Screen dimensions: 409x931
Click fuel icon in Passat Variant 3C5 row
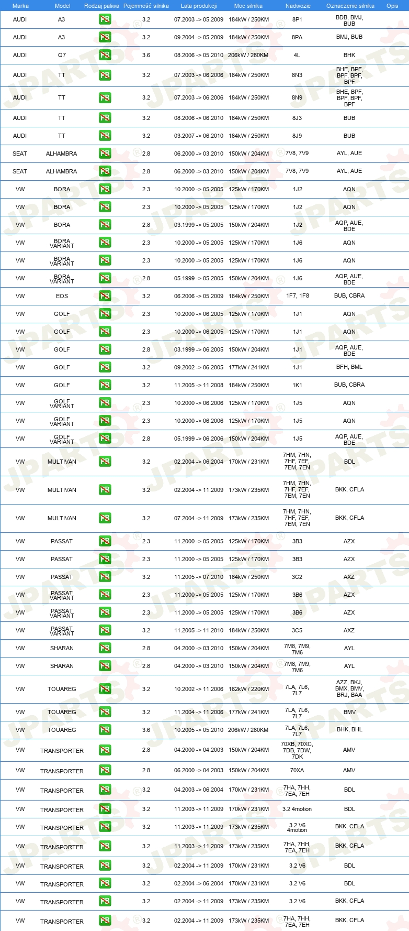105,630
